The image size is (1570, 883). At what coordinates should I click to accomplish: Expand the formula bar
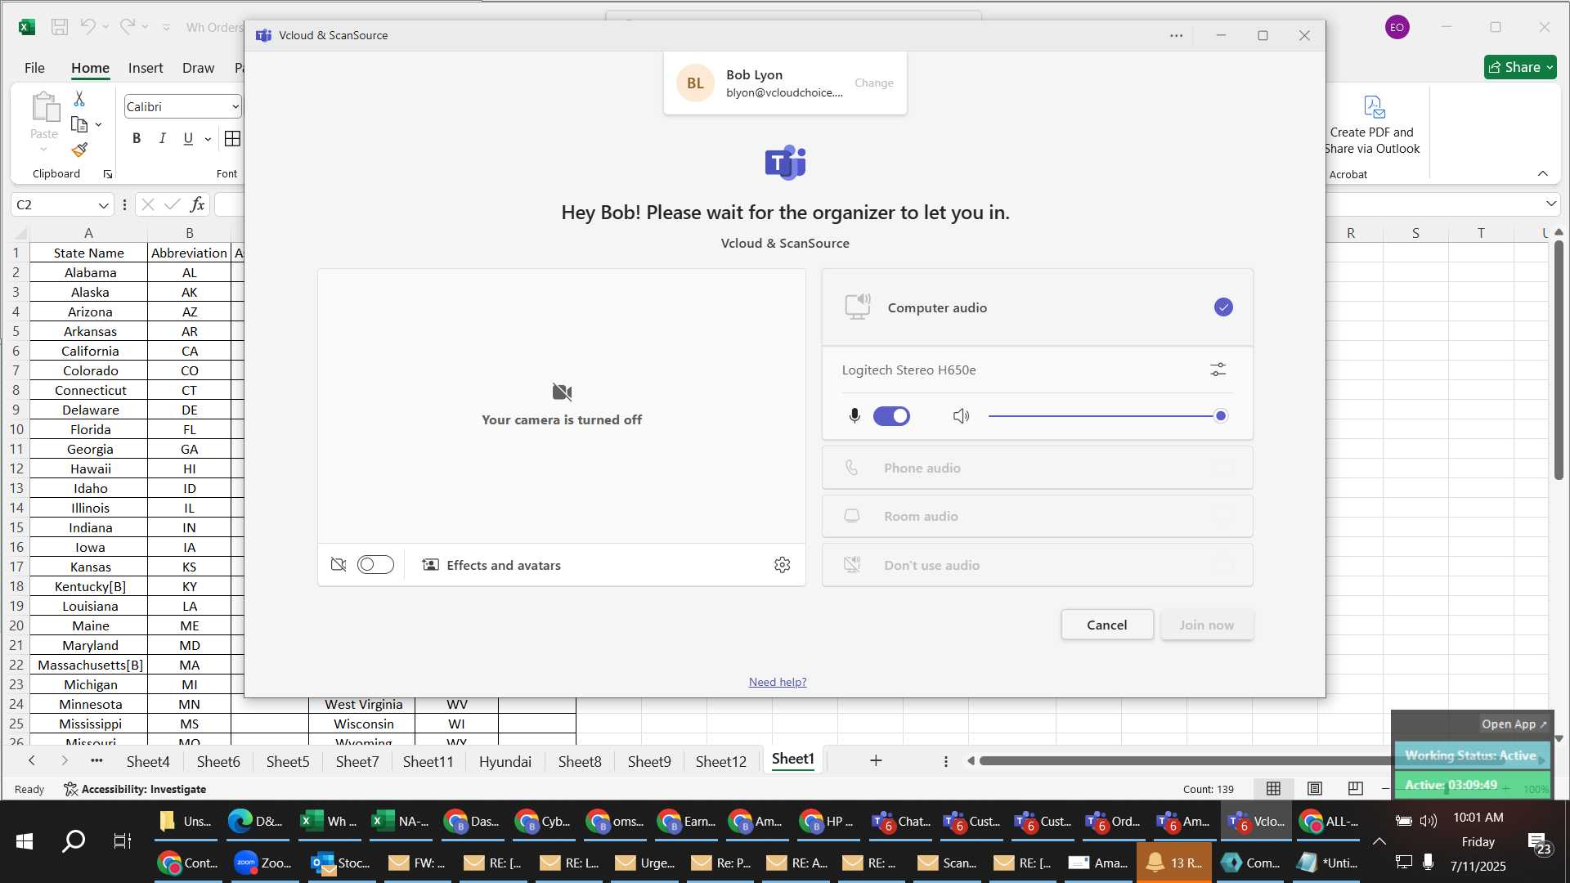(x=1551, y=204)
